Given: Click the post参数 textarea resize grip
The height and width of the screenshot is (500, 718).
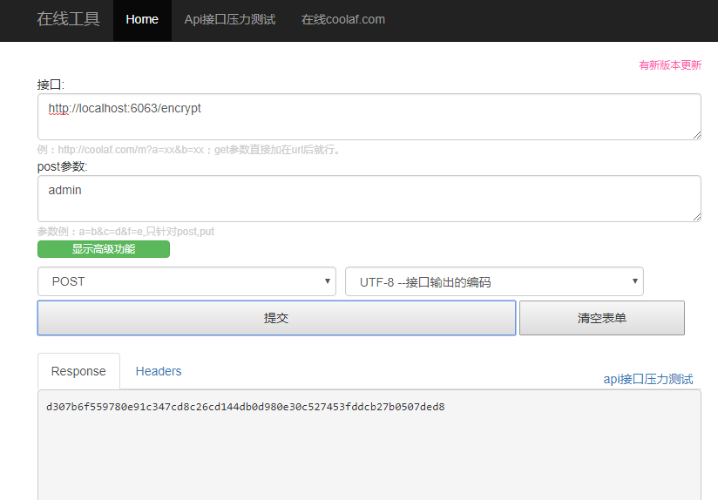Looking at the screenshot, I should point(697,217).
